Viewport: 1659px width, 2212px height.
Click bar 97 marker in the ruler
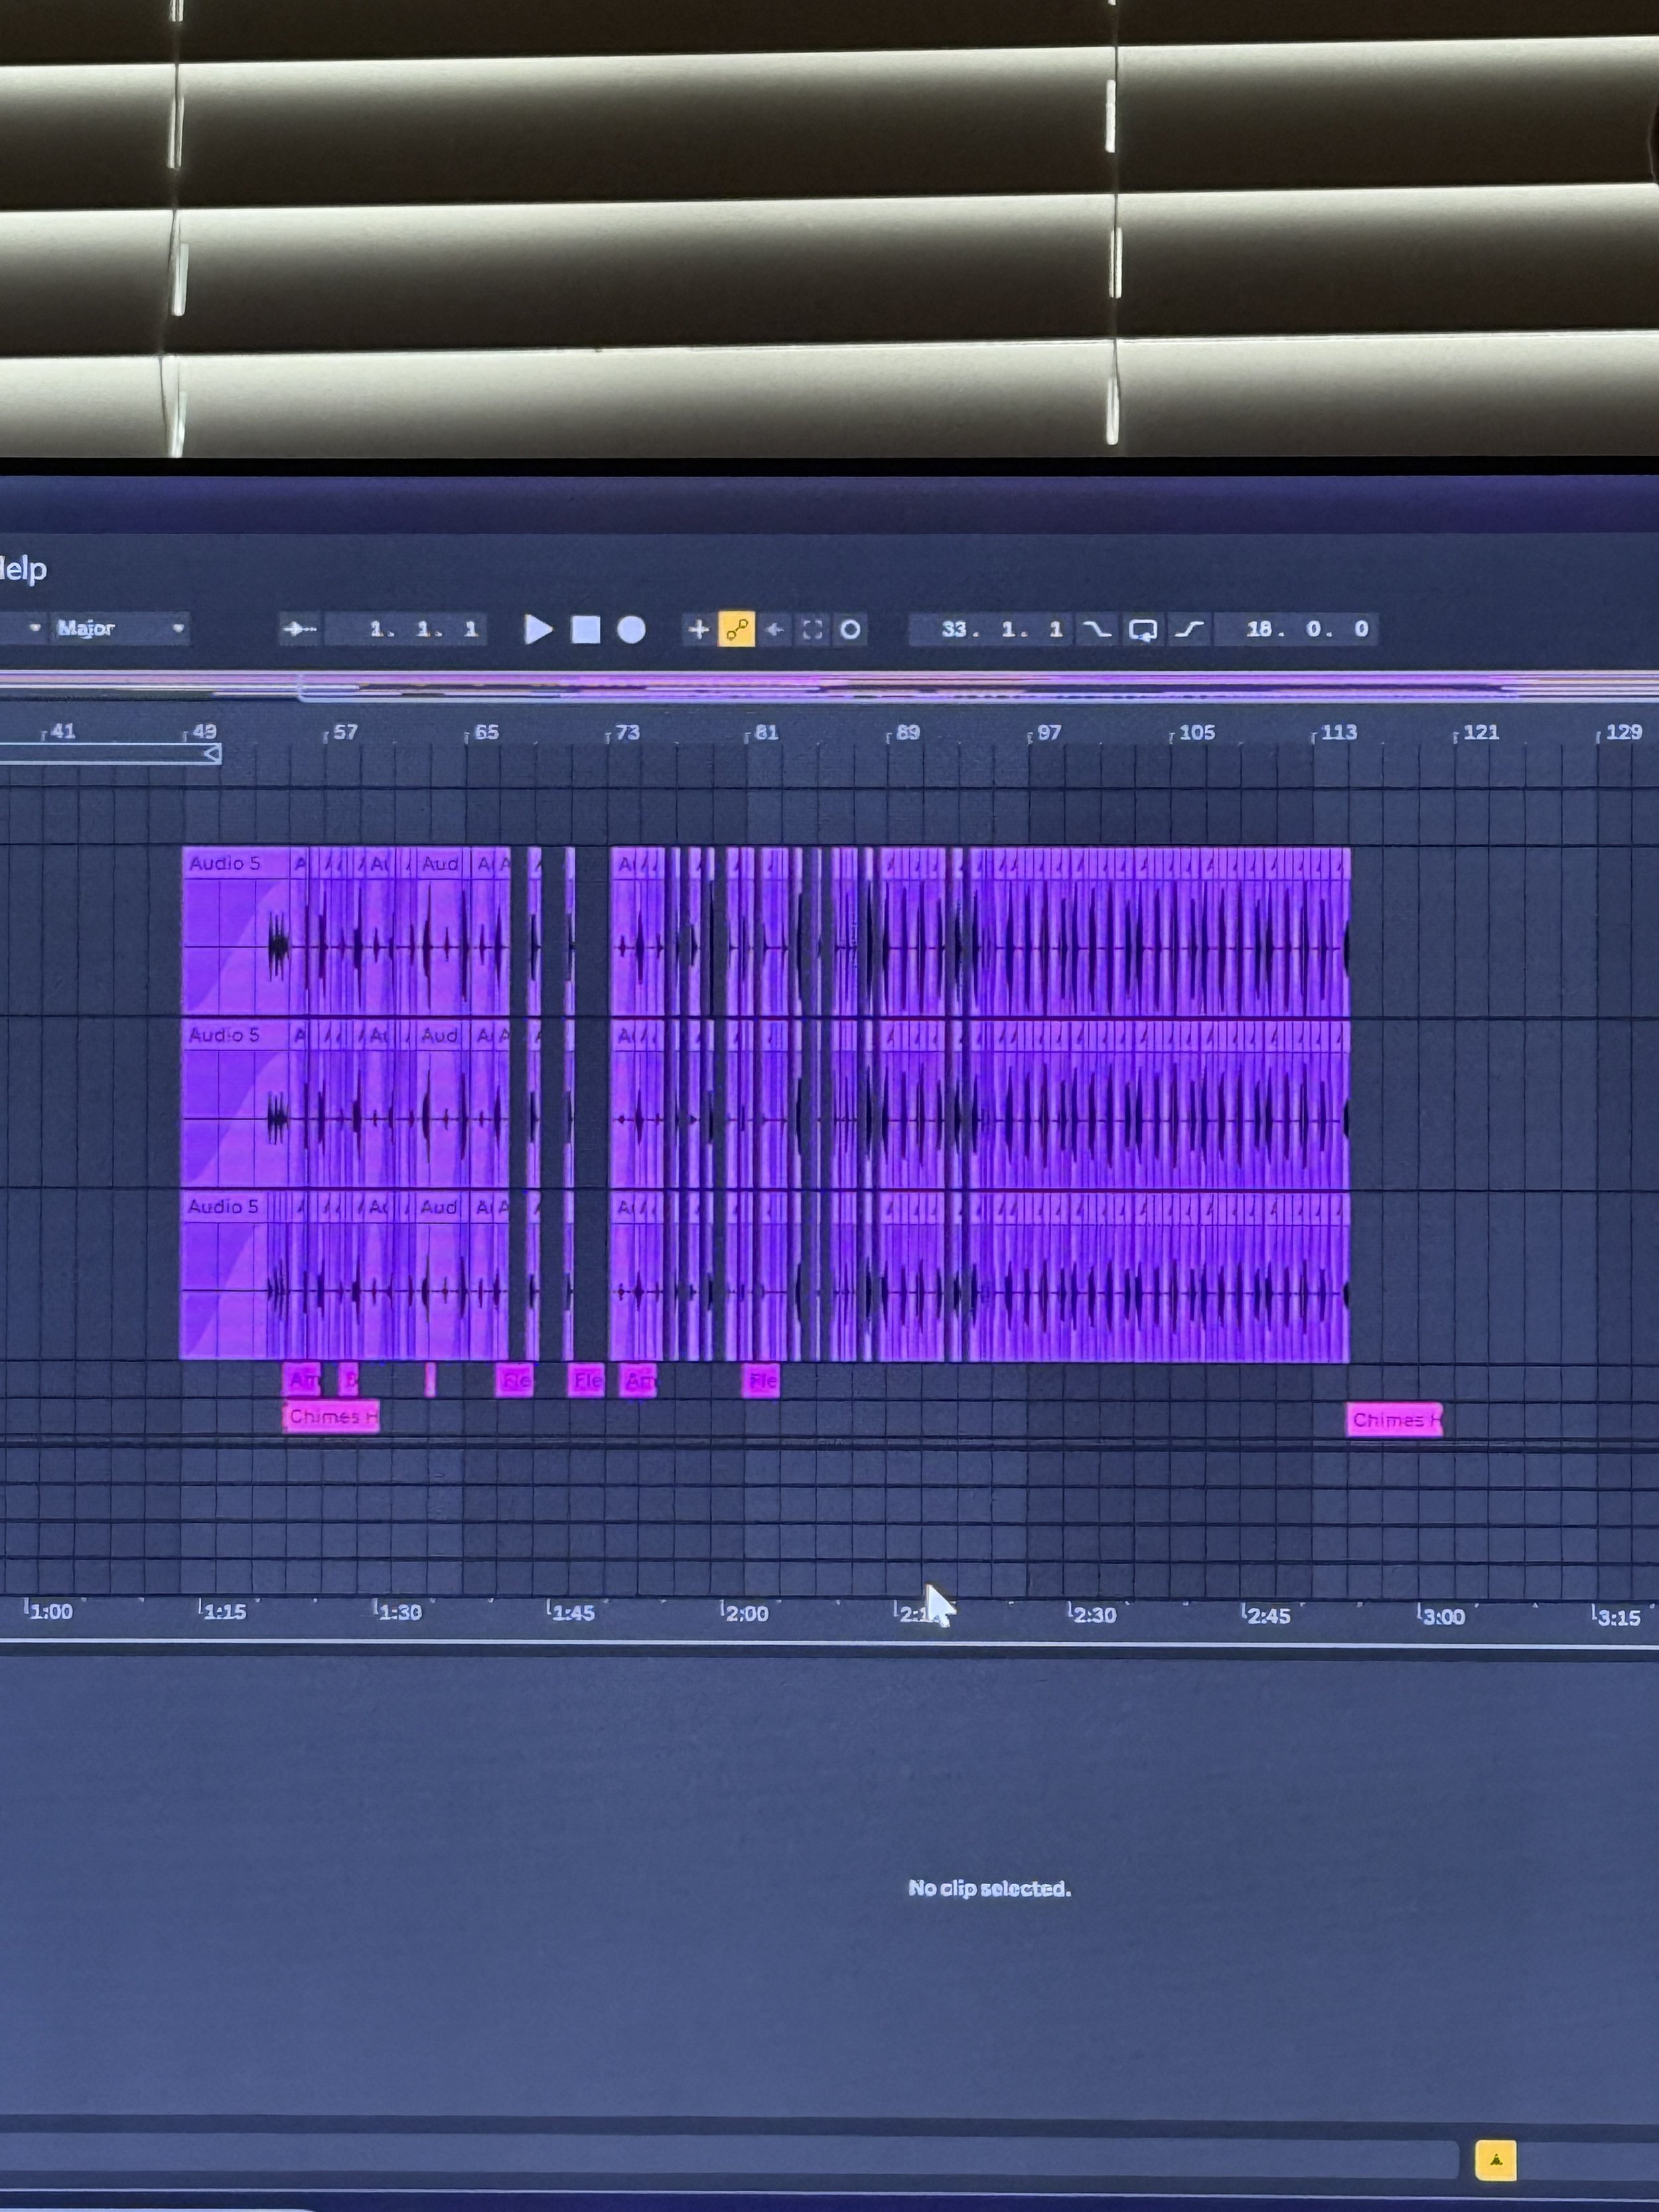[1046, 732]
